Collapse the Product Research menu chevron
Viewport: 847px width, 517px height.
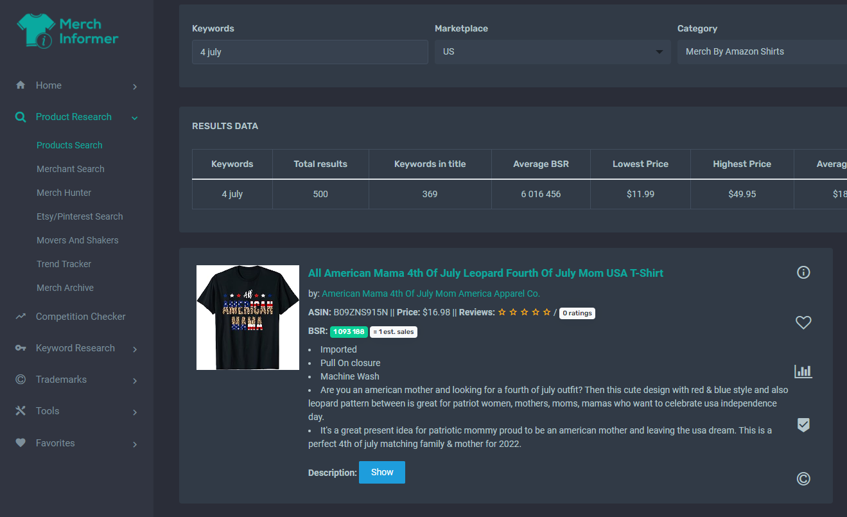135,118
